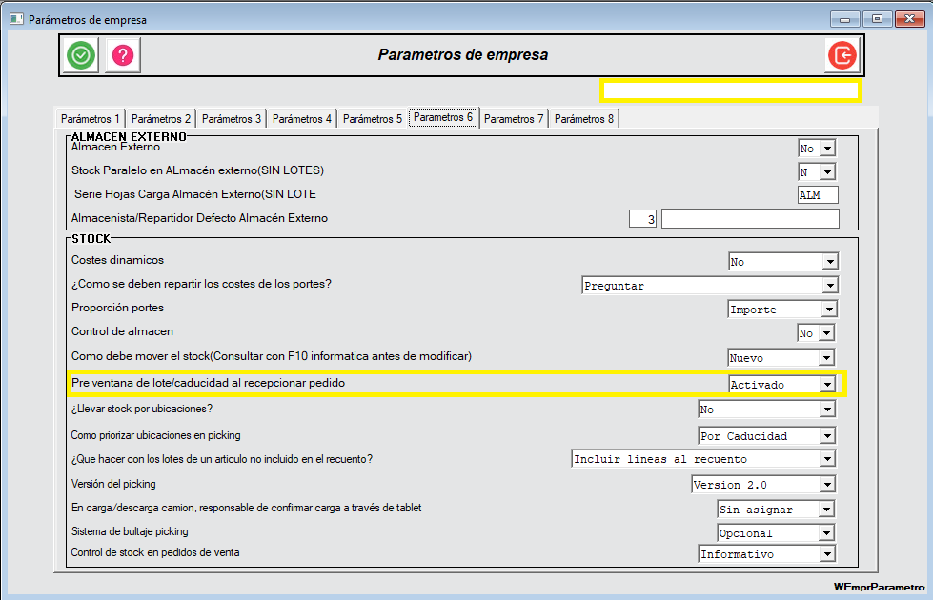Open the Parámetros 5 tab
This screenshot has height=600, width=933.
373,119
